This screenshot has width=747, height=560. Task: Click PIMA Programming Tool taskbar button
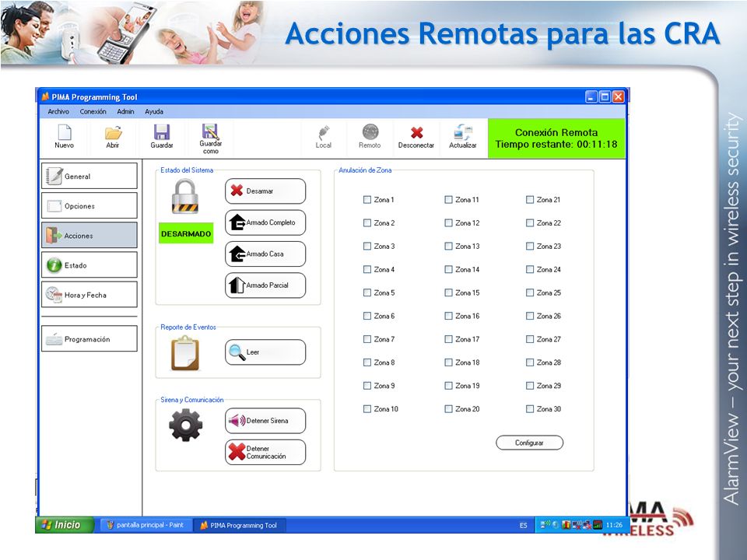(x=239, y=525)
